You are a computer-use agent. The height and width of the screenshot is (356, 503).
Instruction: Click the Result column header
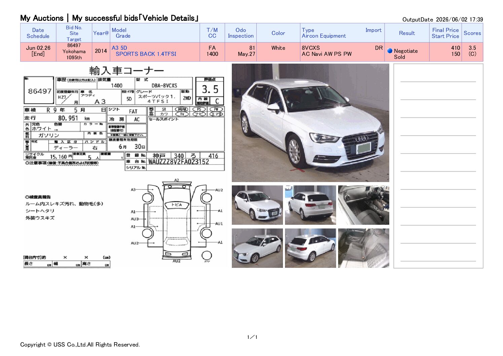407,33
